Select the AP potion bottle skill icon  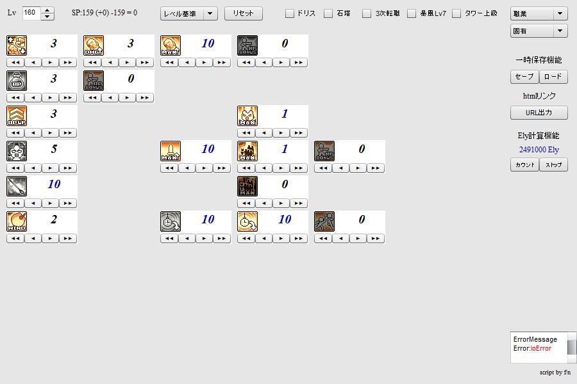coord(17,81)
